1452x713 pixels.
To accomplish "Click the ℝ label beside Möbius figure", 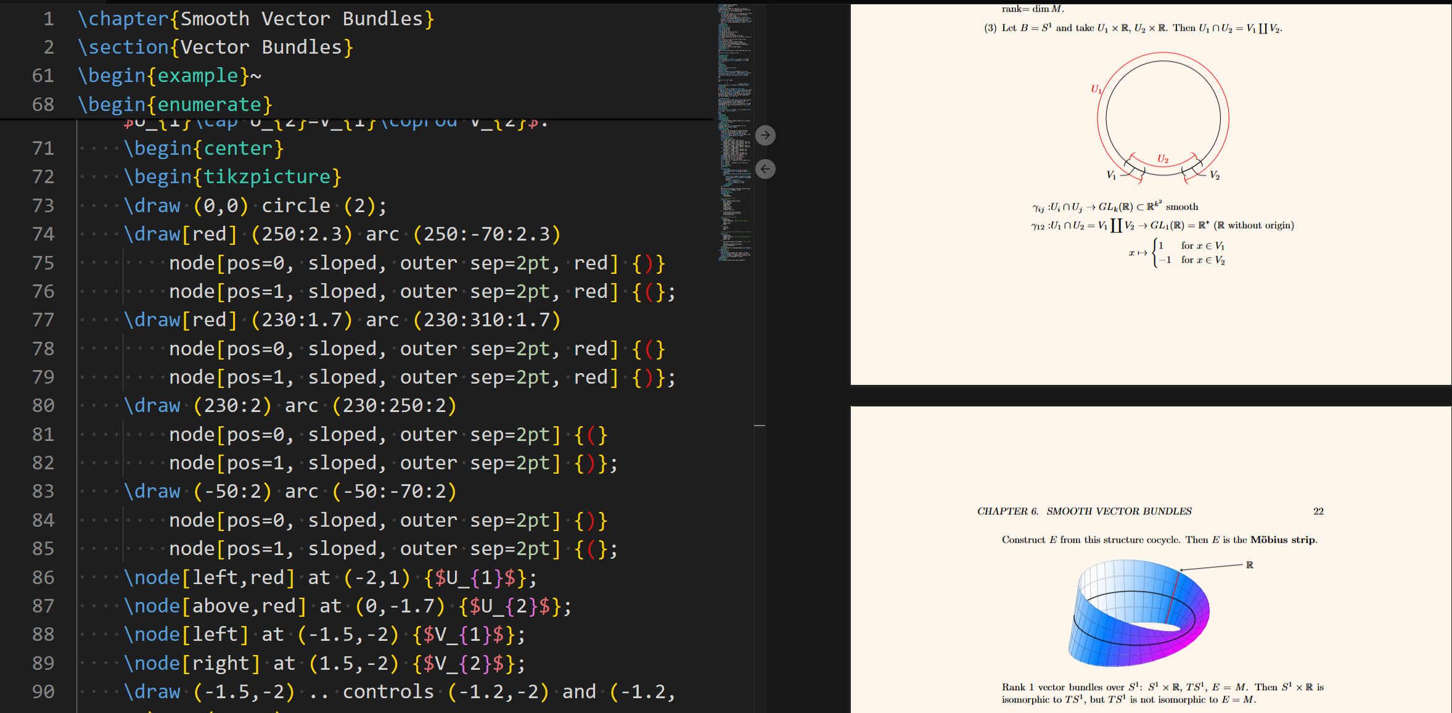I will tap(1249, 565).
